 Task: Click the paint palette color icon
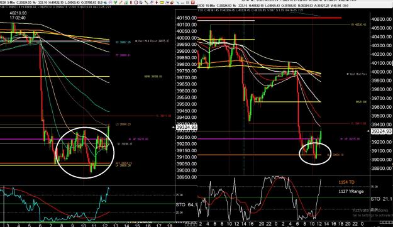pyautogui.click(x=172, y=3)
